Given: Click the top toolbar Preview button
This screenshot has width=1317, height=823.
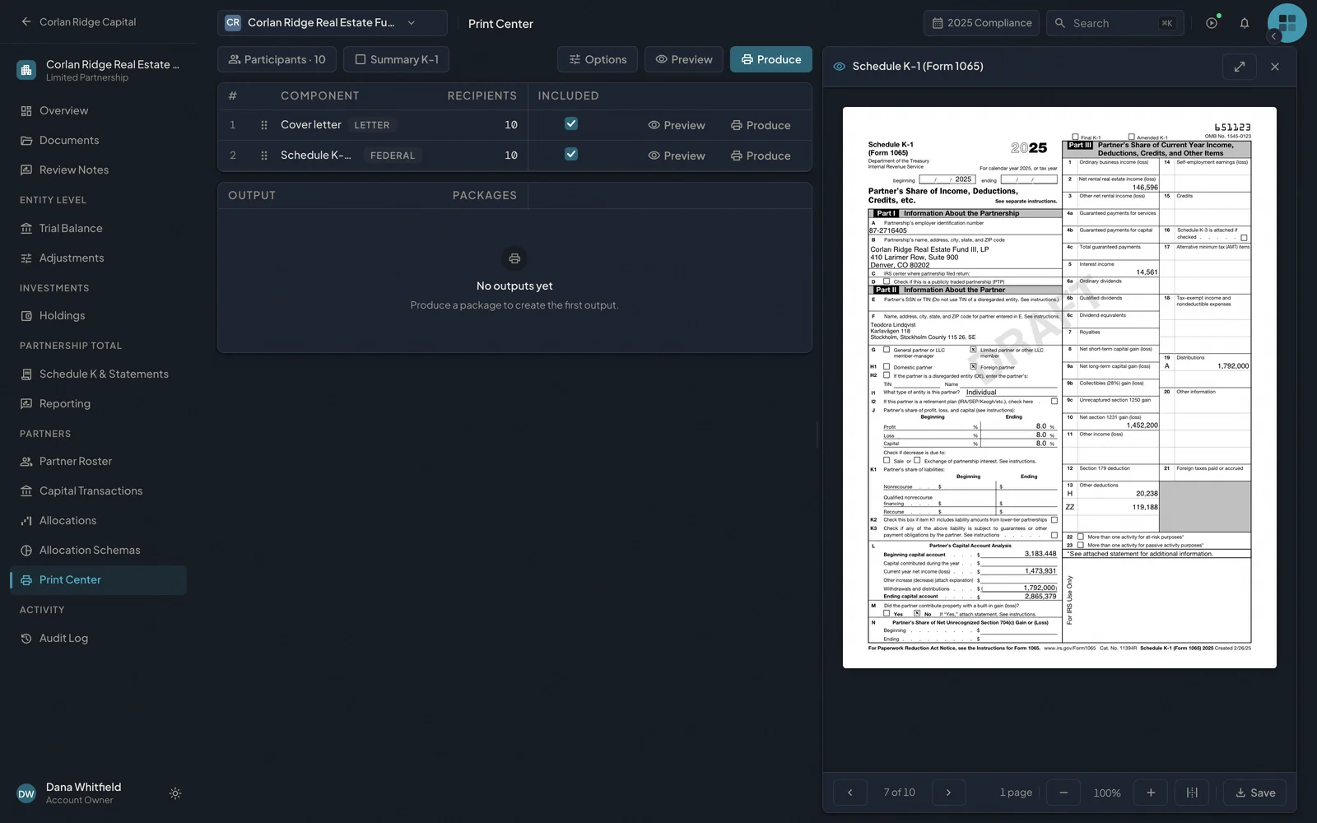Looking at the screenshot, I should pyautogui.click(x=684, y=59).
